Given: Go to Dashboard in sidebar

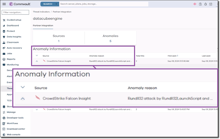Looking at the screenshot, I should 13,26.
